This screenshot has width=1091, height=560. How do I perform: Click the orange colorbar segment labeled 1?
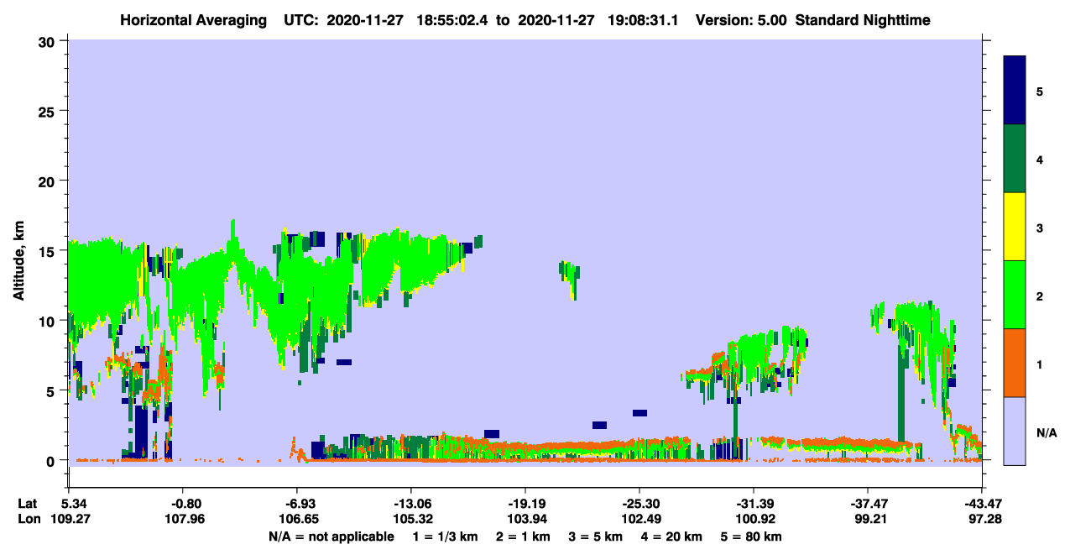click(x=1015, y=363)
